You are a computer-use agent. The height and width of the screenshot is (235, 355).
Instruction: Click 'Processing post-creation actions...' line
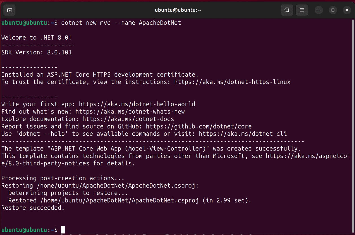point(63,178)
